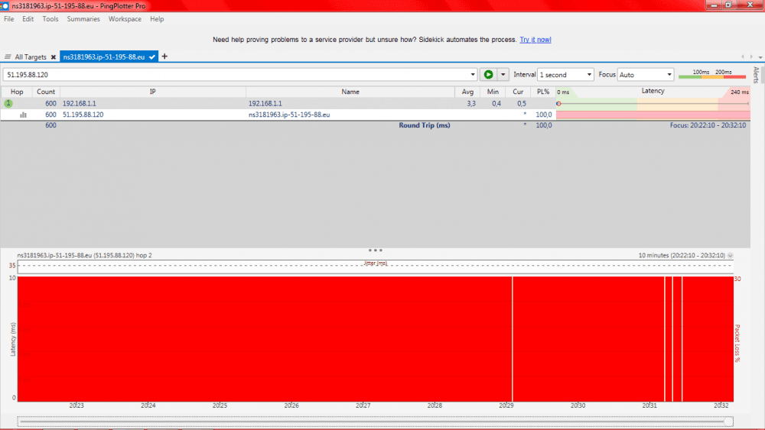The image size is (765, 430).
Task: Close the All Targets tab
Action: pos(54,57)
